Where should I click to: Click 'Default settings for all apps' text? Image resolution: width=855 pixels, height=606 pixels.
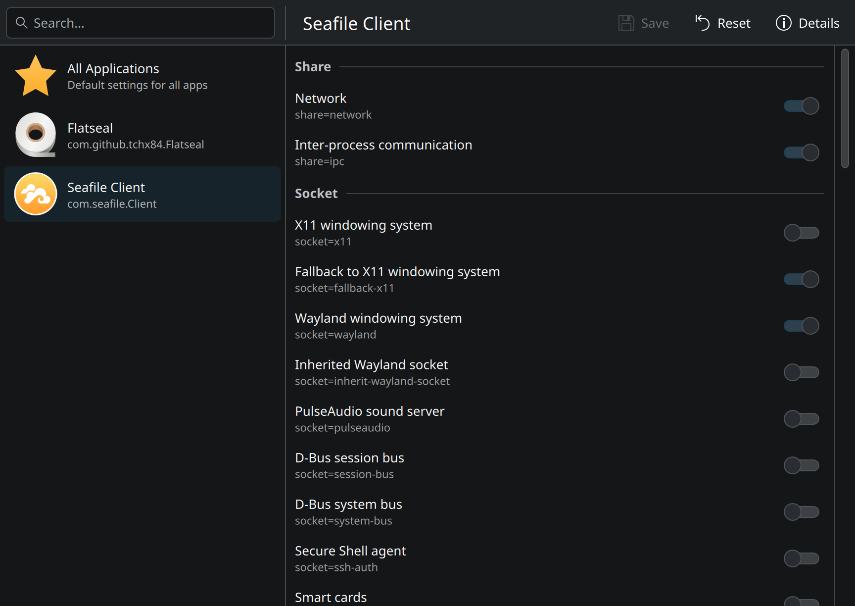click(138, 85)
